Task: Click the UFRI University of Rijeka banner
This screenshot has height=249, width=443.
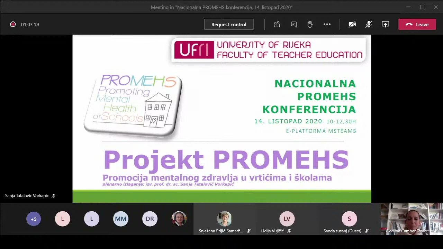Action: 269,50
